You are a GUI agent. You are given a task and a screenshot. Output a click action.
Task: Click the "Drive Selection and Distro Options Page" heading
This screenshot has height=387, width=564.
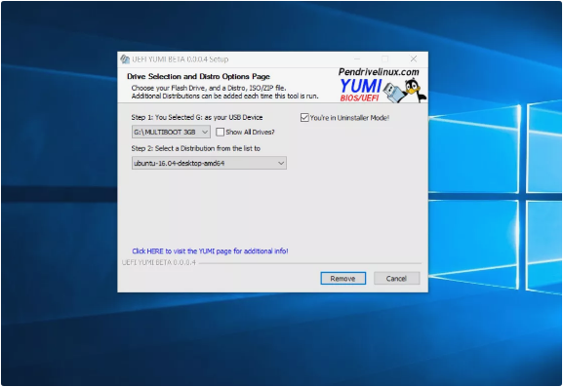click(x=198, y=77)
